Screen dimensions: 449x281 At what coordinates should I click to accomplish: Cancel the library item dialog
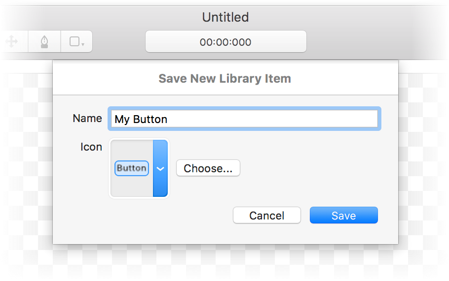(x=267, y=216)
